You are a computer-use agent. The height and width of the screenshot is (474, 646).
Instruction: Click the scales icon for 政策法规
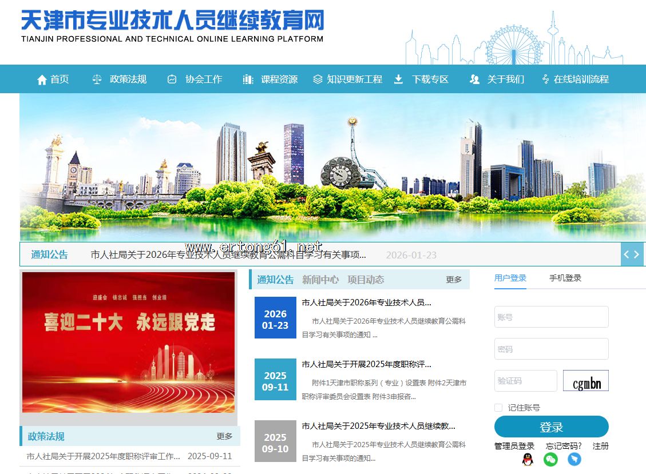[97, 79]
